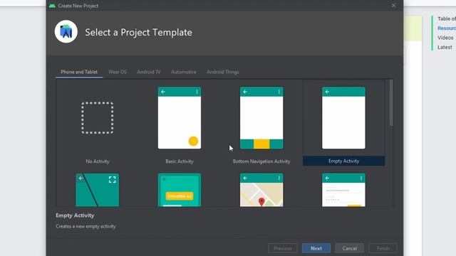The image size is (456, 256).
Task: Open Videos link in background page
Action: click(x=445, y=38)
